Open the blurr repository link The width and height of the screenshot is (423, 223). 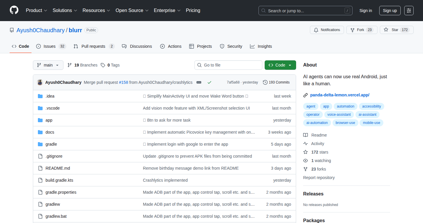coord(75,30)
